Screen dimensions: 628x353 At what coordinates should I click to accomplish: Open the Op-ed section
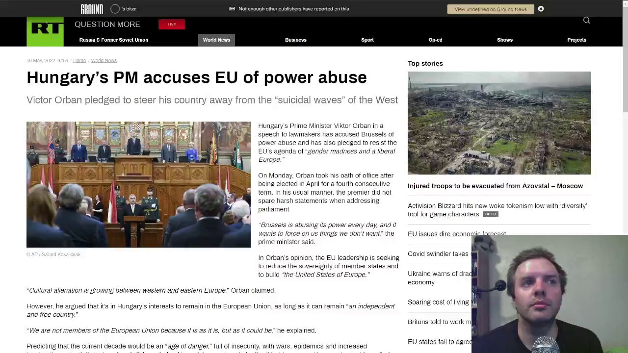(435, 40)
